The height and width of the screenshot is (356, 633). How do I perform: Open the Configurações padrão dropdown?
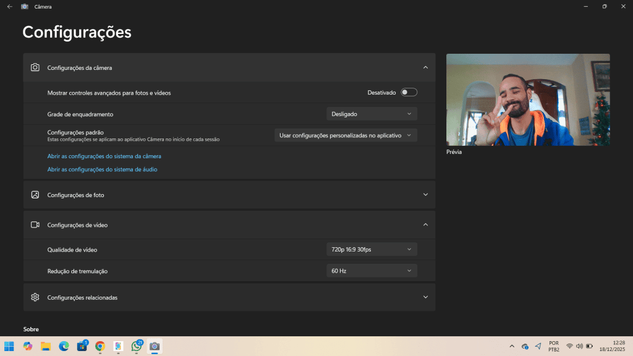[x=346, y=135]
